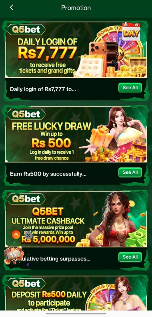The height and width of the screenshot is (317, 152).
Task: Tap Q5bet logo on Deposit banner
Action: click(26, 284)
